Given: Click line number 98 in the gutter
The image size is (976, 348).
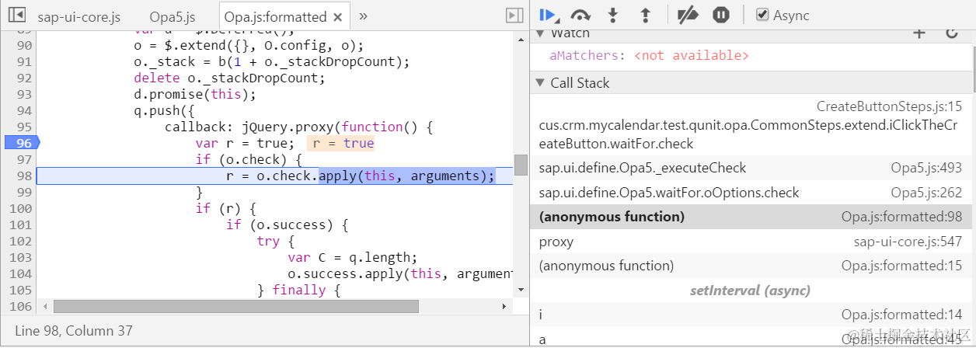Looking at the screenshot, I should [24, 176].
